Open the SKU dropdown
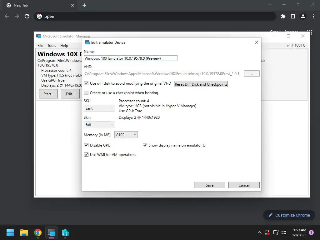Viewport: 320px width, 240px height. [99, 108]
